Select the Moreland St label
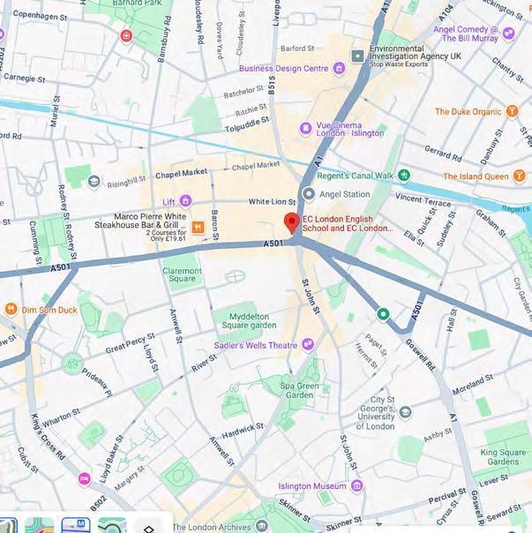Viewport: 532px width, 533px height. 473,385
